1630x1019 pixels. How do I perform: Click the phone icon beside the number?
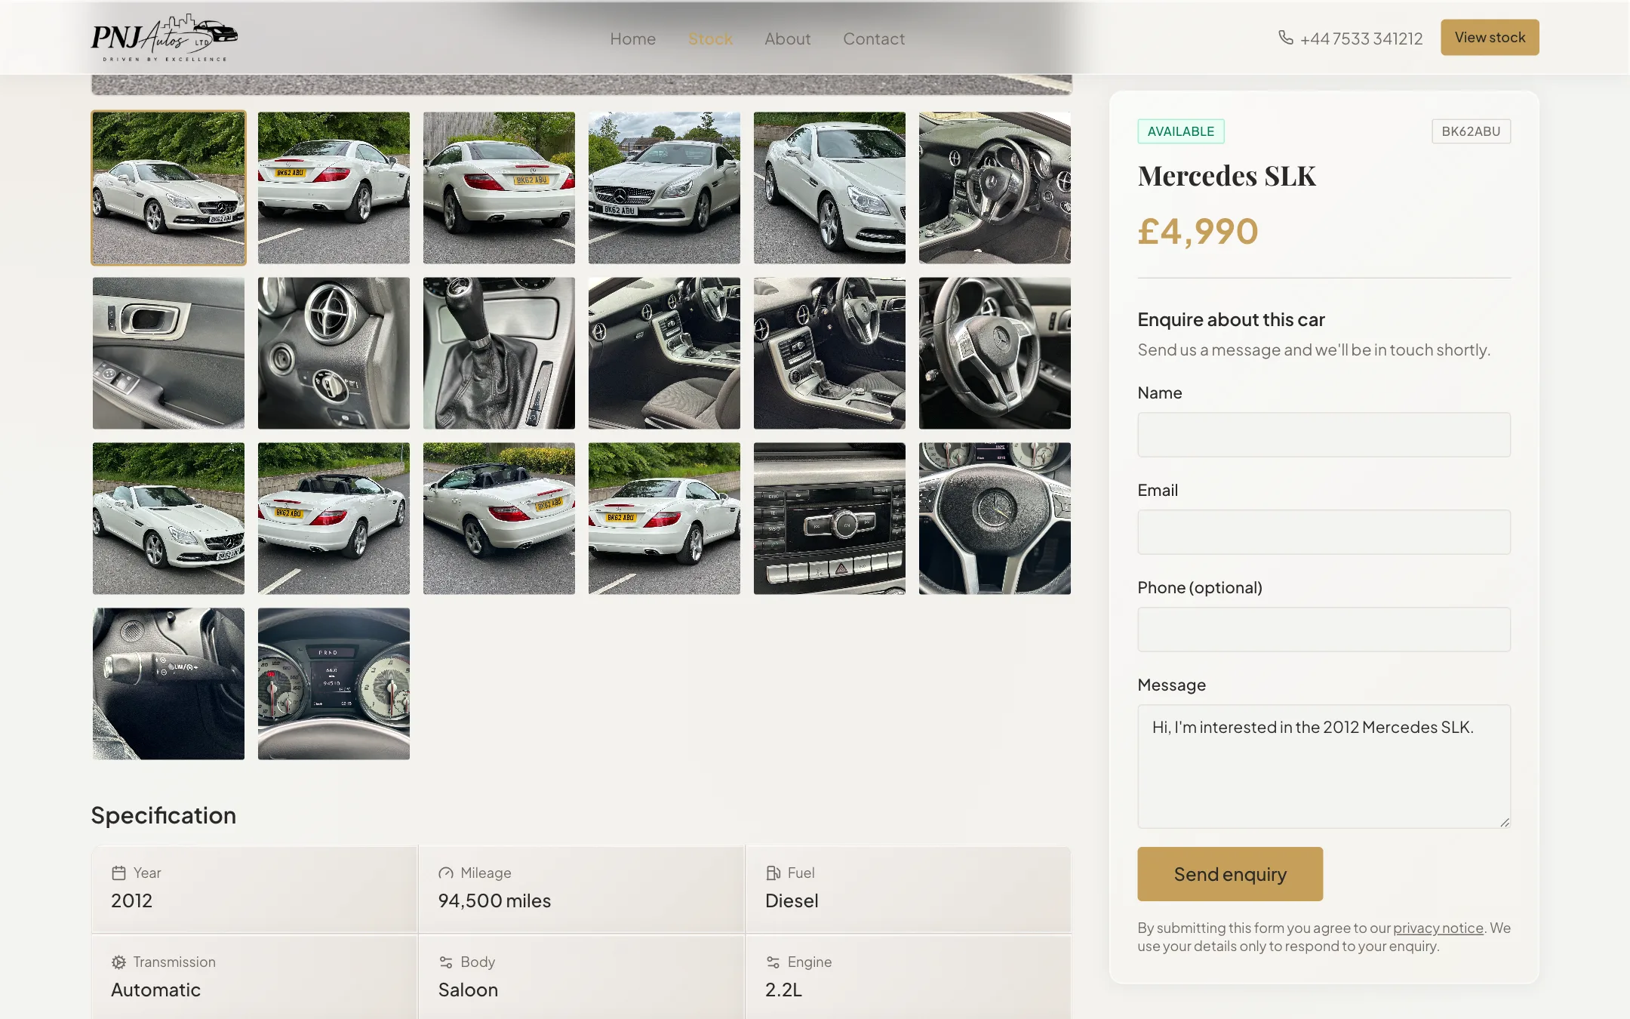tap(1286, 38)
